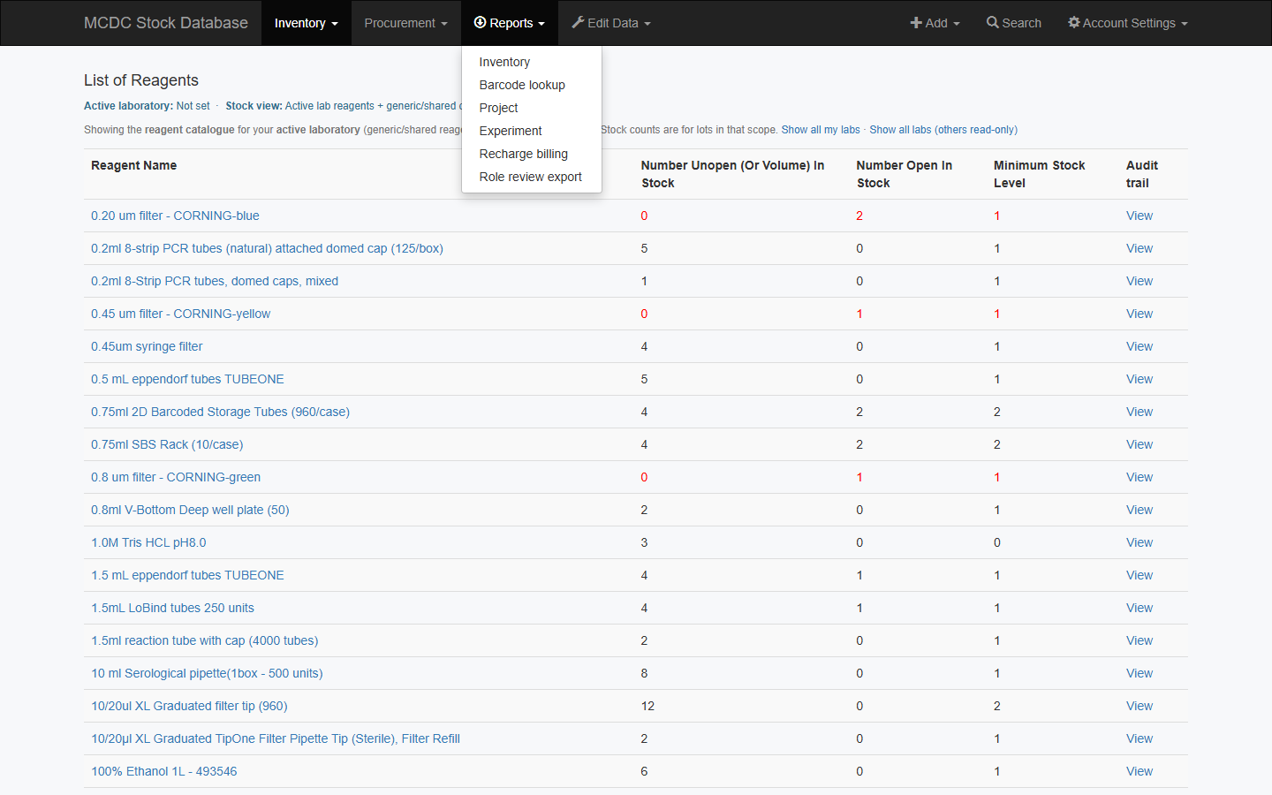The height and width of the screenshot is (795, 1272).
Task: Open 1.0M Tris HCL pH8.0 reagent
Action: pyautogui.click(x=148, y=542)
